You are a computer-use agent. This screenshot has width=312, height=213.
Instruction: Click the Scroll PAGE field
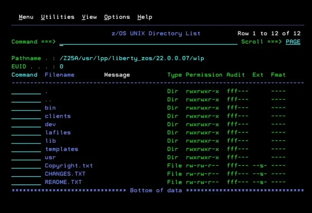(293, 42)
